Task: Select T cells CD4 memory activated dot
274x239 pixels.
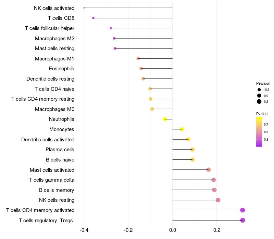Action: [x=242, y=210]
